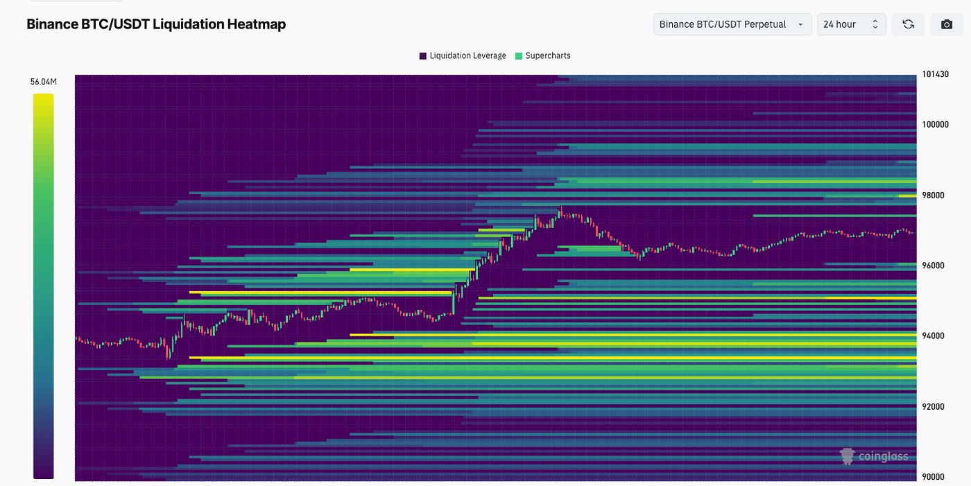Screen dimensions: 971x486
Task: Click the 100000 price axis label
Action: pyautogui.click(x=935, y=125)
